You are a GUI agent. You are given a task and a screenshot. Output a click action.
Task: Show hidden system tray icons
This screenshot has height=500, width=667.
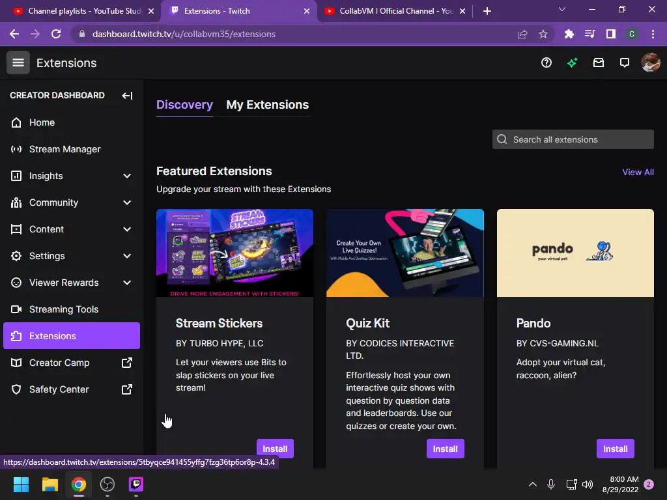pos(533,484)
